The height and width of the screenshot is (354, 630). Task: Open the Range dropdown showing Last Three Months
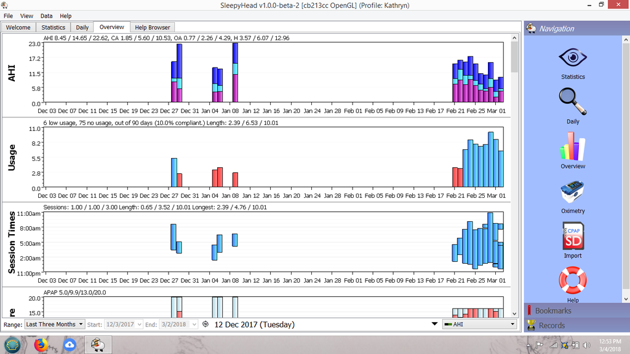[x=55, y=324]
